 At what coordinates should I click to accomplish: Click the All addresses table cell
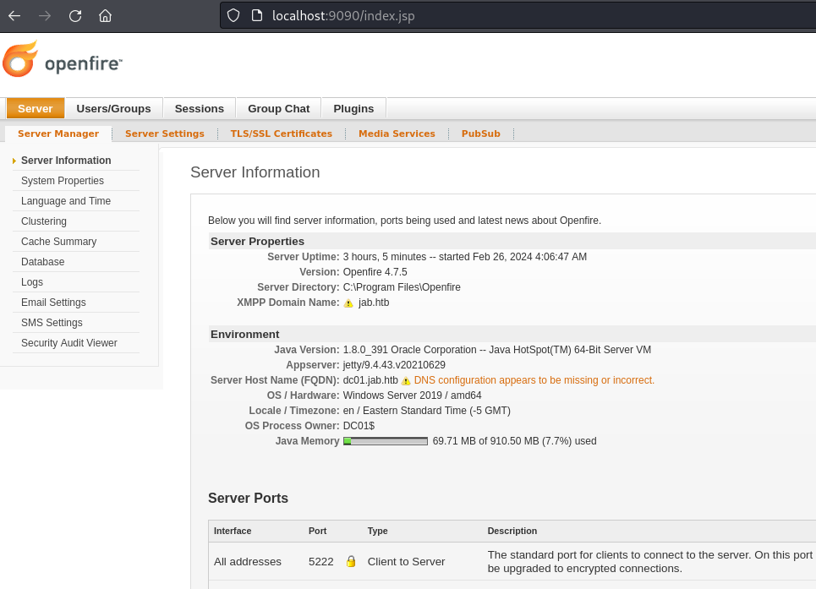247,561
